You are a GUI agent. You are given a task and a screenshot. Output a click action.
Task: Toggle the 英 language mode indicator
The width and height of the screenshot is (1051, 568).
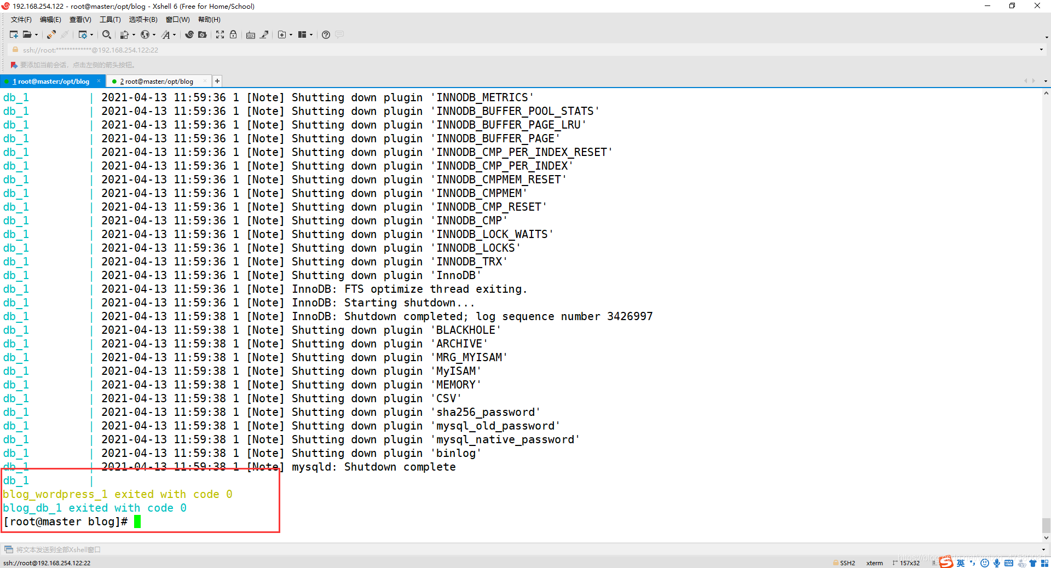click(961, 563)
